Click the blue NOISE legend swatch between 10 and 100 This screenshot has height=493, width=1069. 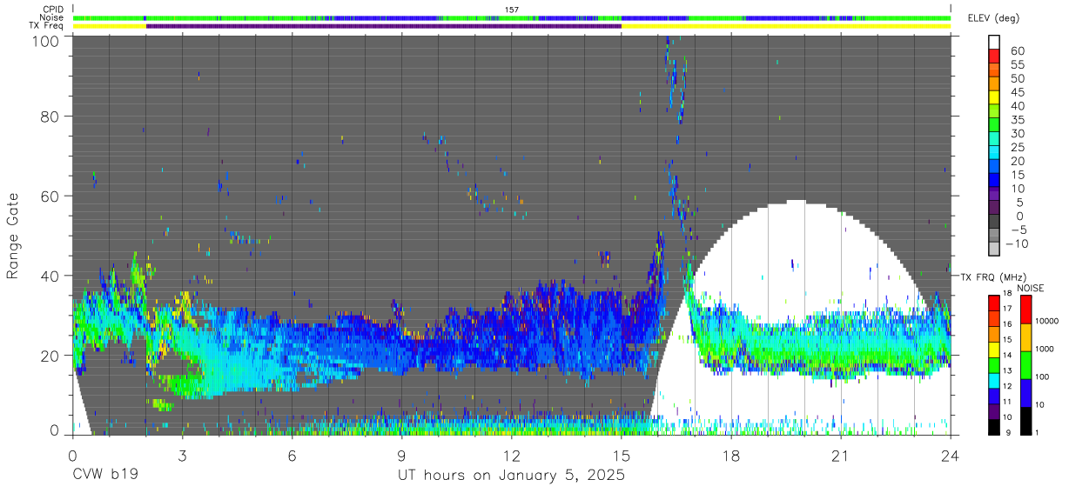tap(1025, 392)
